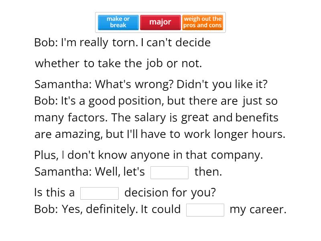This screenshot has width=321, height=241.
Task: Click the blank in 'It could ___ my career'
Action: pyautogui.click(x=205, y=210)
